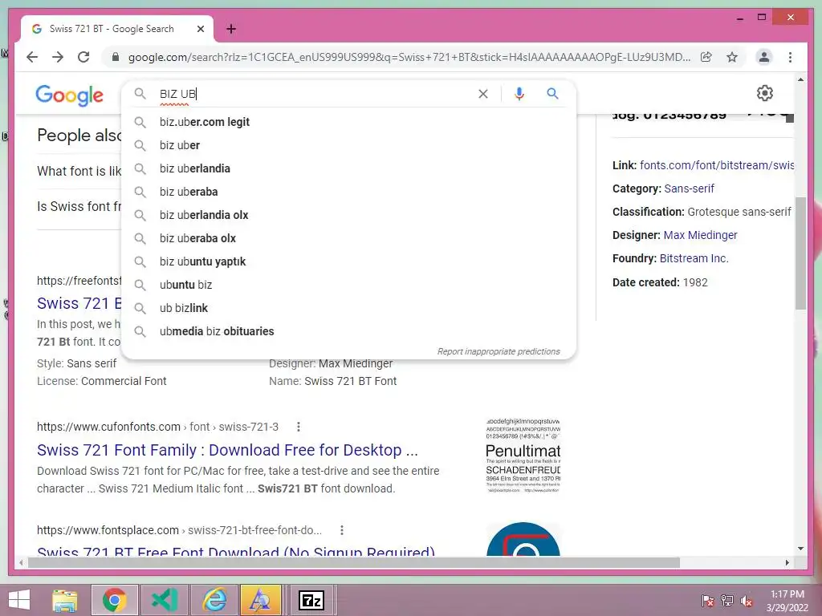Click the Google logo
822x616 pixels.
click(x=70, y=95)
